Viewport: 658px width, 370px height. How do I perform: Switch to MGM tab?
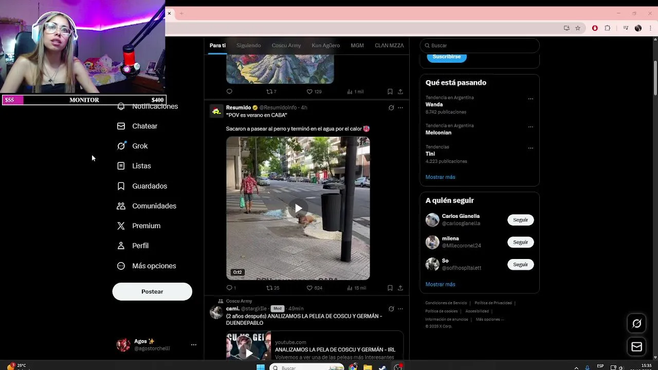tap(357, 45)
